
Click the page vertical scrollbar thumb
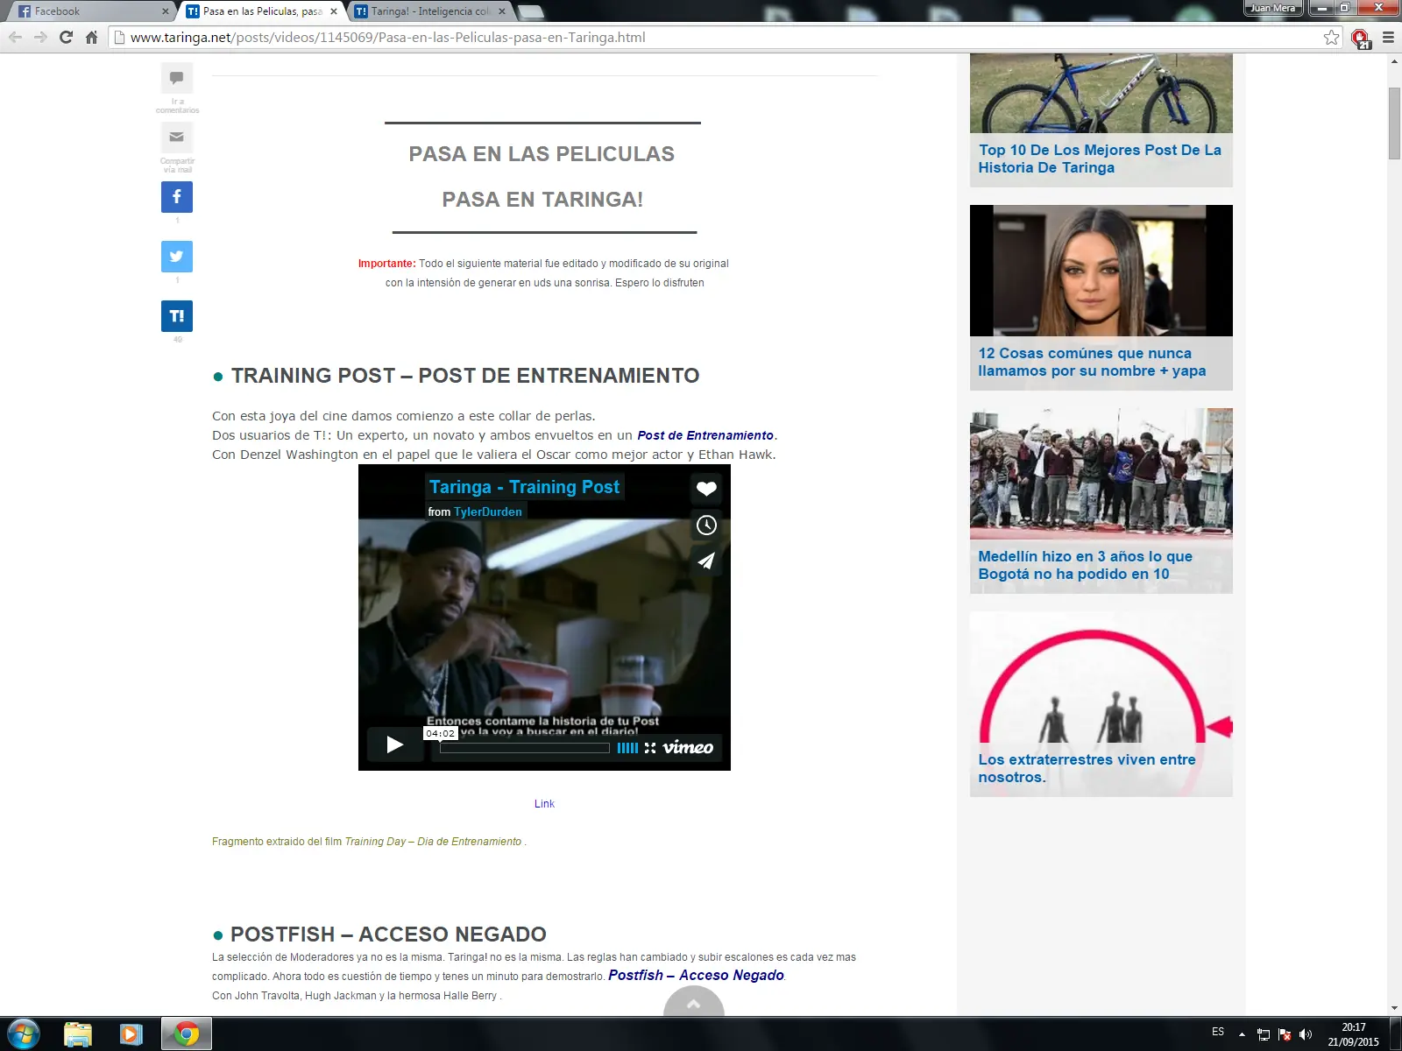(1394, 123)
